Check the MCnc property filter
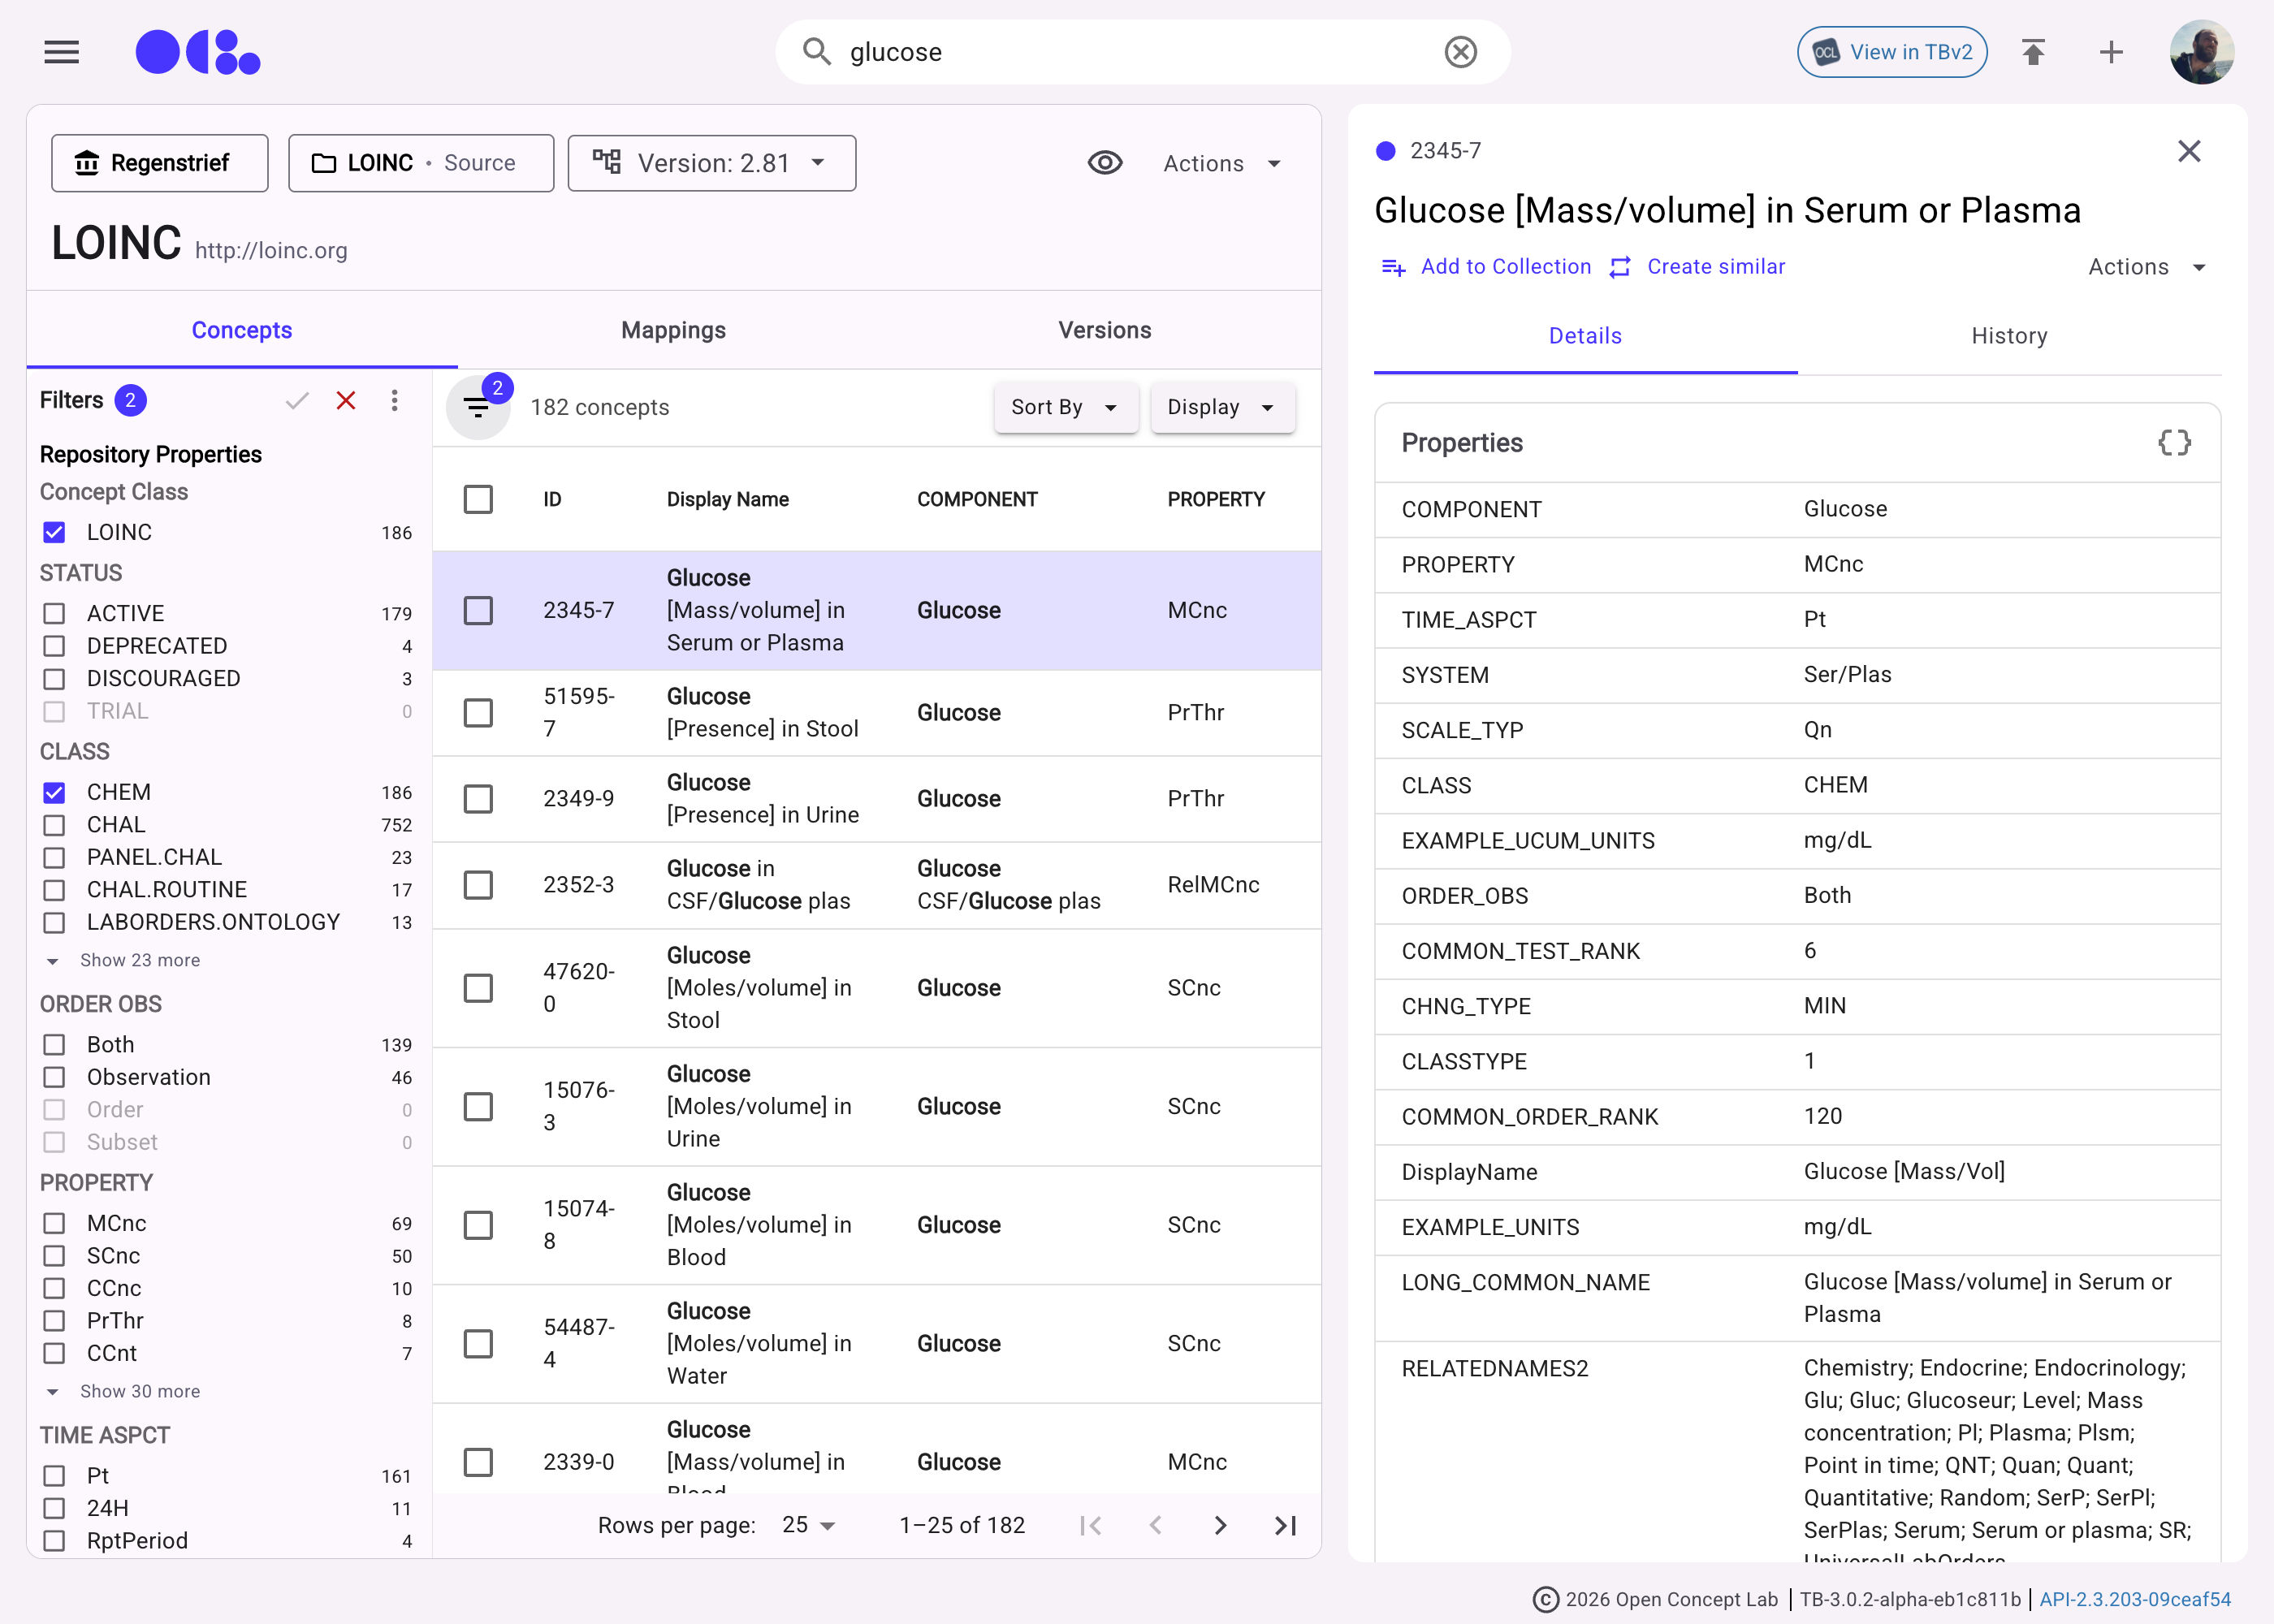 (x=54, y=1223)
